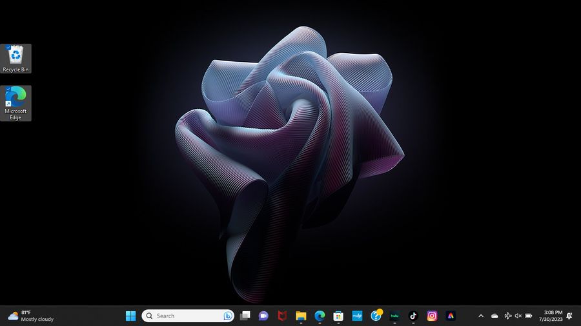581x326 pixels.
Task: Click the muted volume tray icon
Action: [x=518, y=316]
